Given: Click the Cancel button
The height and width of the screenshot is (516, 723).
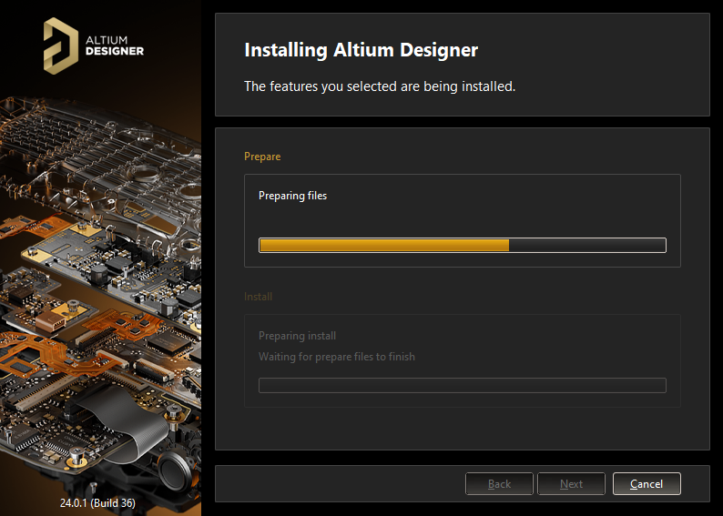Looking at the screenshot, I should tap(647, 484).
